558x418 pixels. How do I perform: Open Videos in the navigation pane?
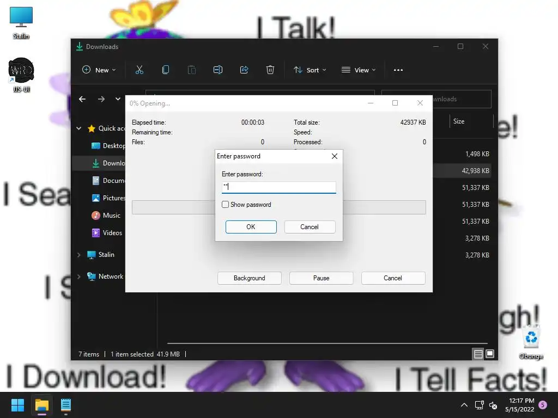tap(107, 233)
